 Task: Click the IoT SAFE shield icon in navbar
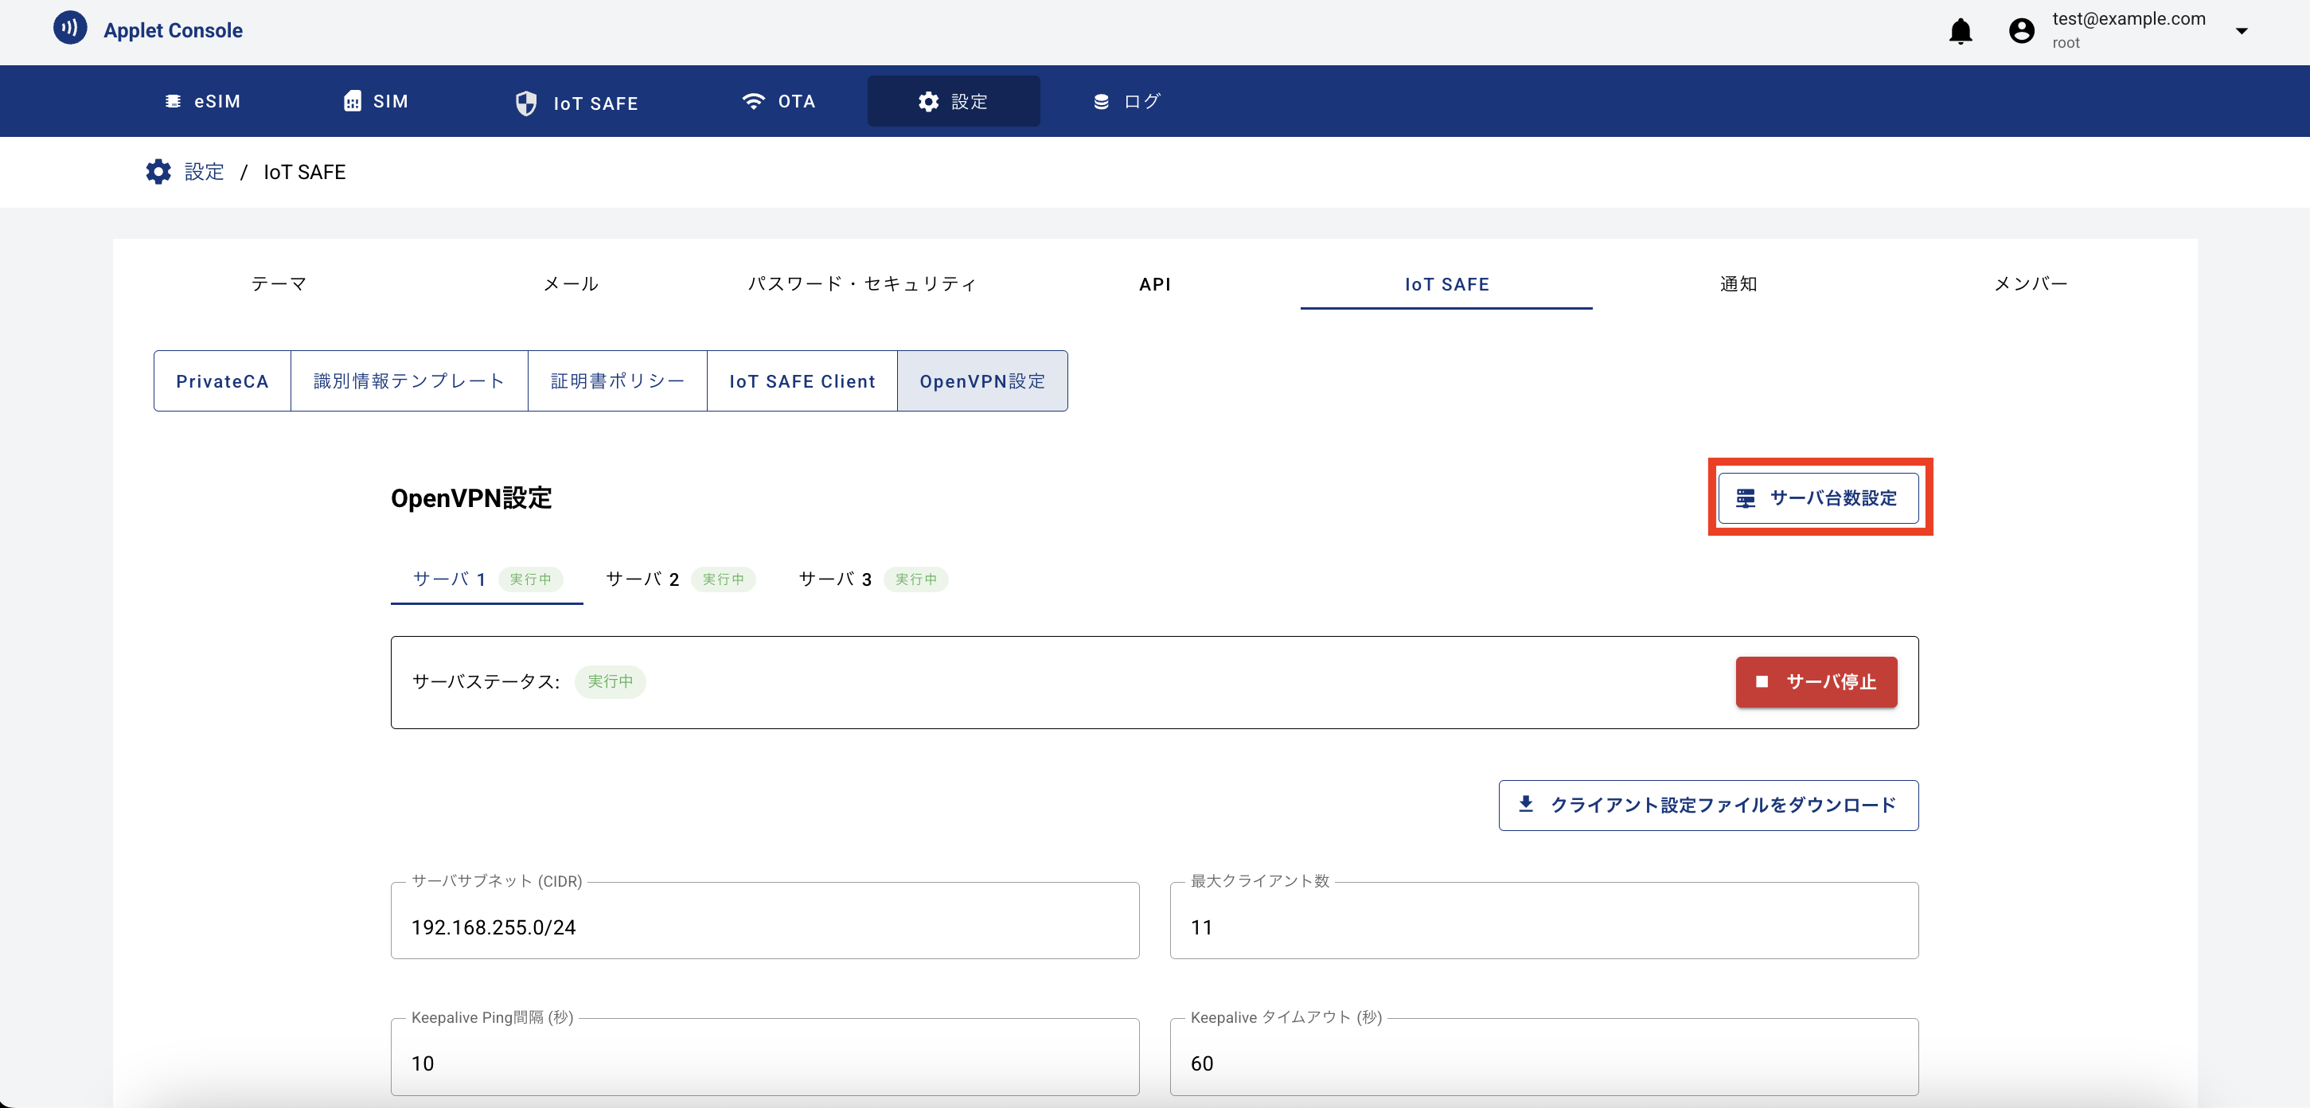[x=527, y=102]
